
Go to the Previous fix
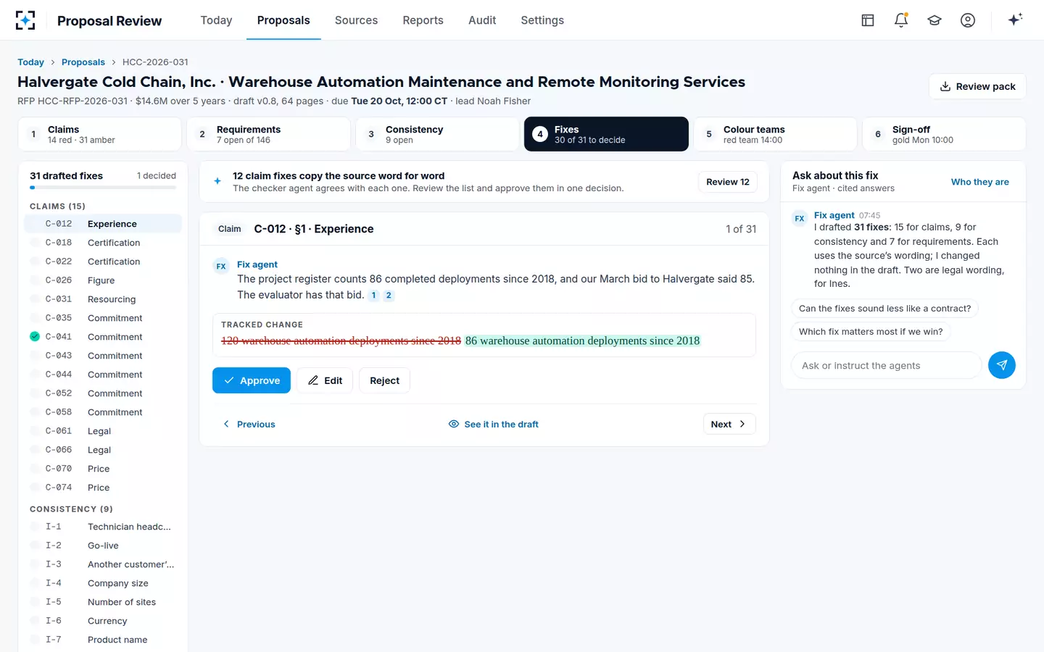249,424
